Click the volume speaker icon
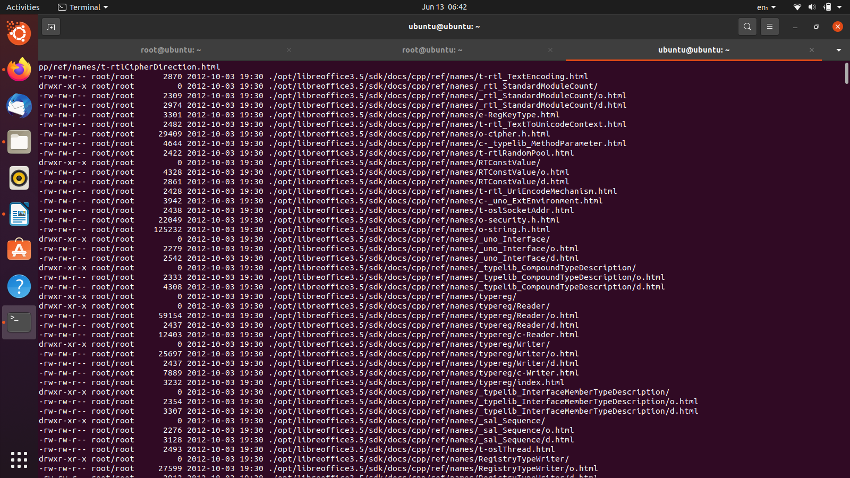Screen dimensions: 850x478 point(812,7)
